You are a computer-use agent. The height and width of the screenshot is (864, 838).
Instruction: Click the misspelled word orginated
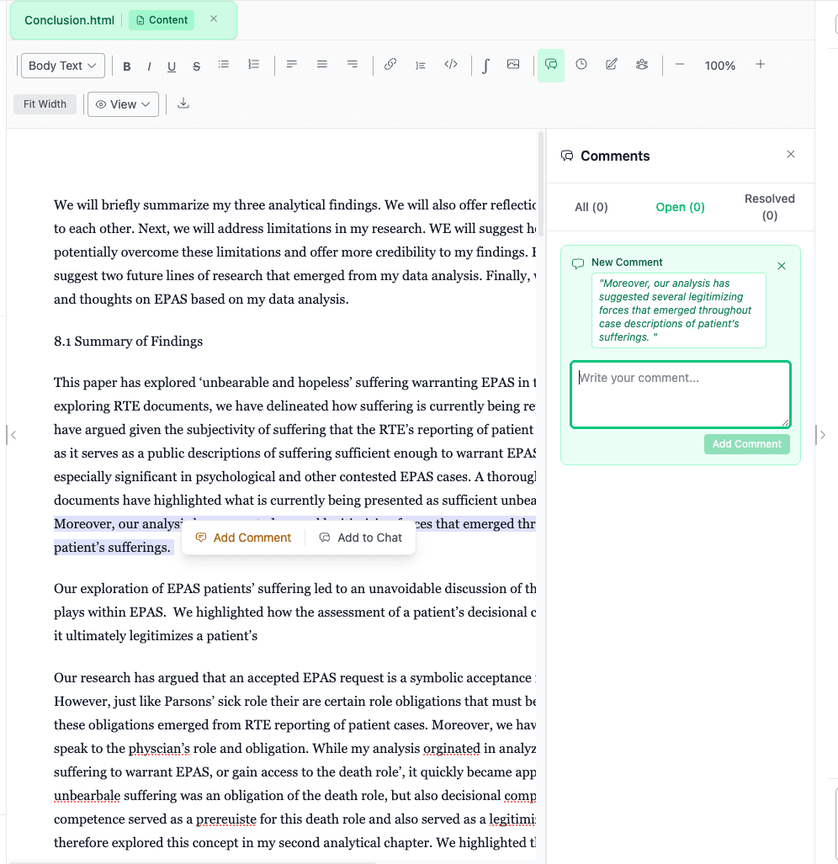coord(452,749)
